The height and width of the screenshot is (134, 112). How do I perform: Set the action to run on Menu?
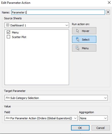(84, 48)
